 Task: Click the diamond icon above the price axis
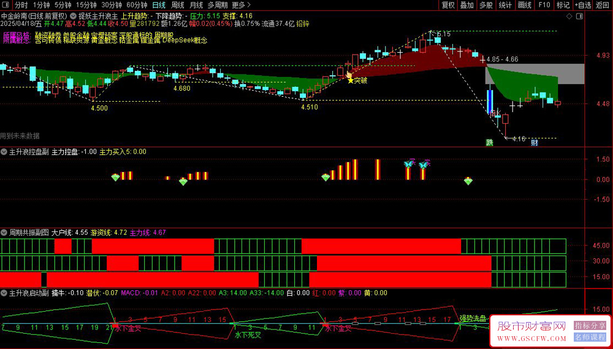pyautogui.click(x=569, y=17)
